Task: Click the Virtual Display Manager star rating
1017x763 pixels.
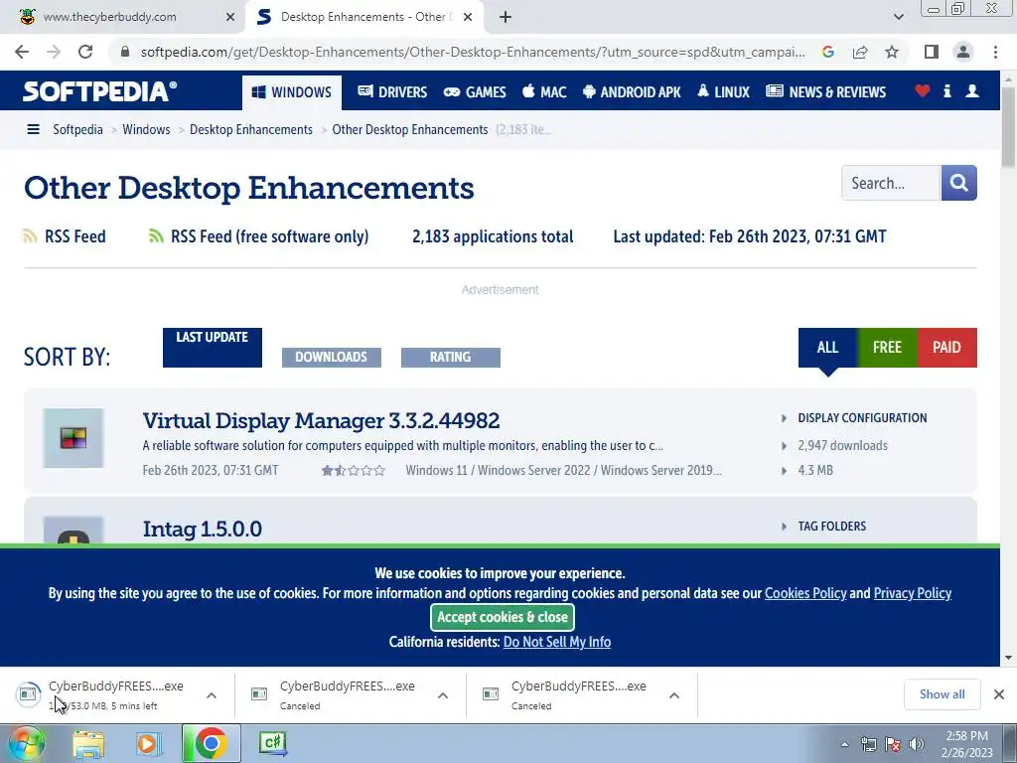Action: coord(353,470)
